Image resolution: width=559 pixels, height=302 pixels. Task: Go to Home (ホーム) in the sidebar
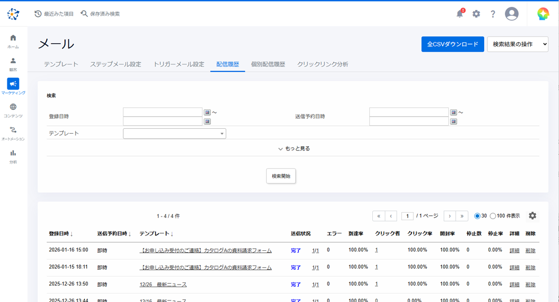click(13, 41)
